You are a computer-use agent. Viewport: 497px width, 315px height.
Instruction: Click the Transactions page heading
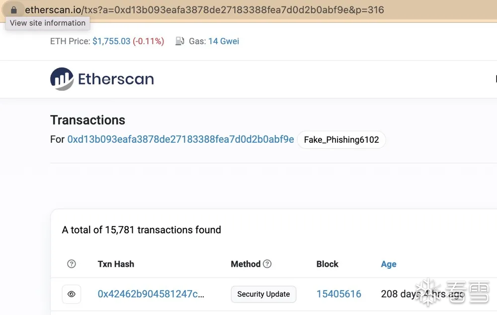(x=87, y=120)
